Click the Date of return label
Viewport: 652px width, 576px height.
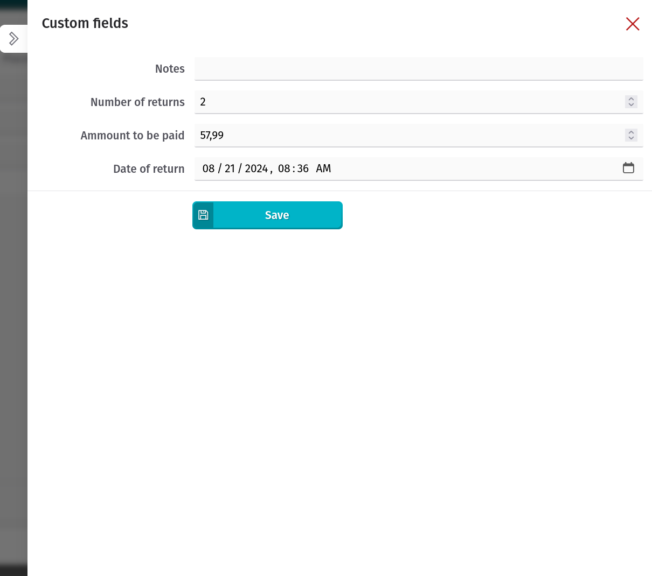149,169
